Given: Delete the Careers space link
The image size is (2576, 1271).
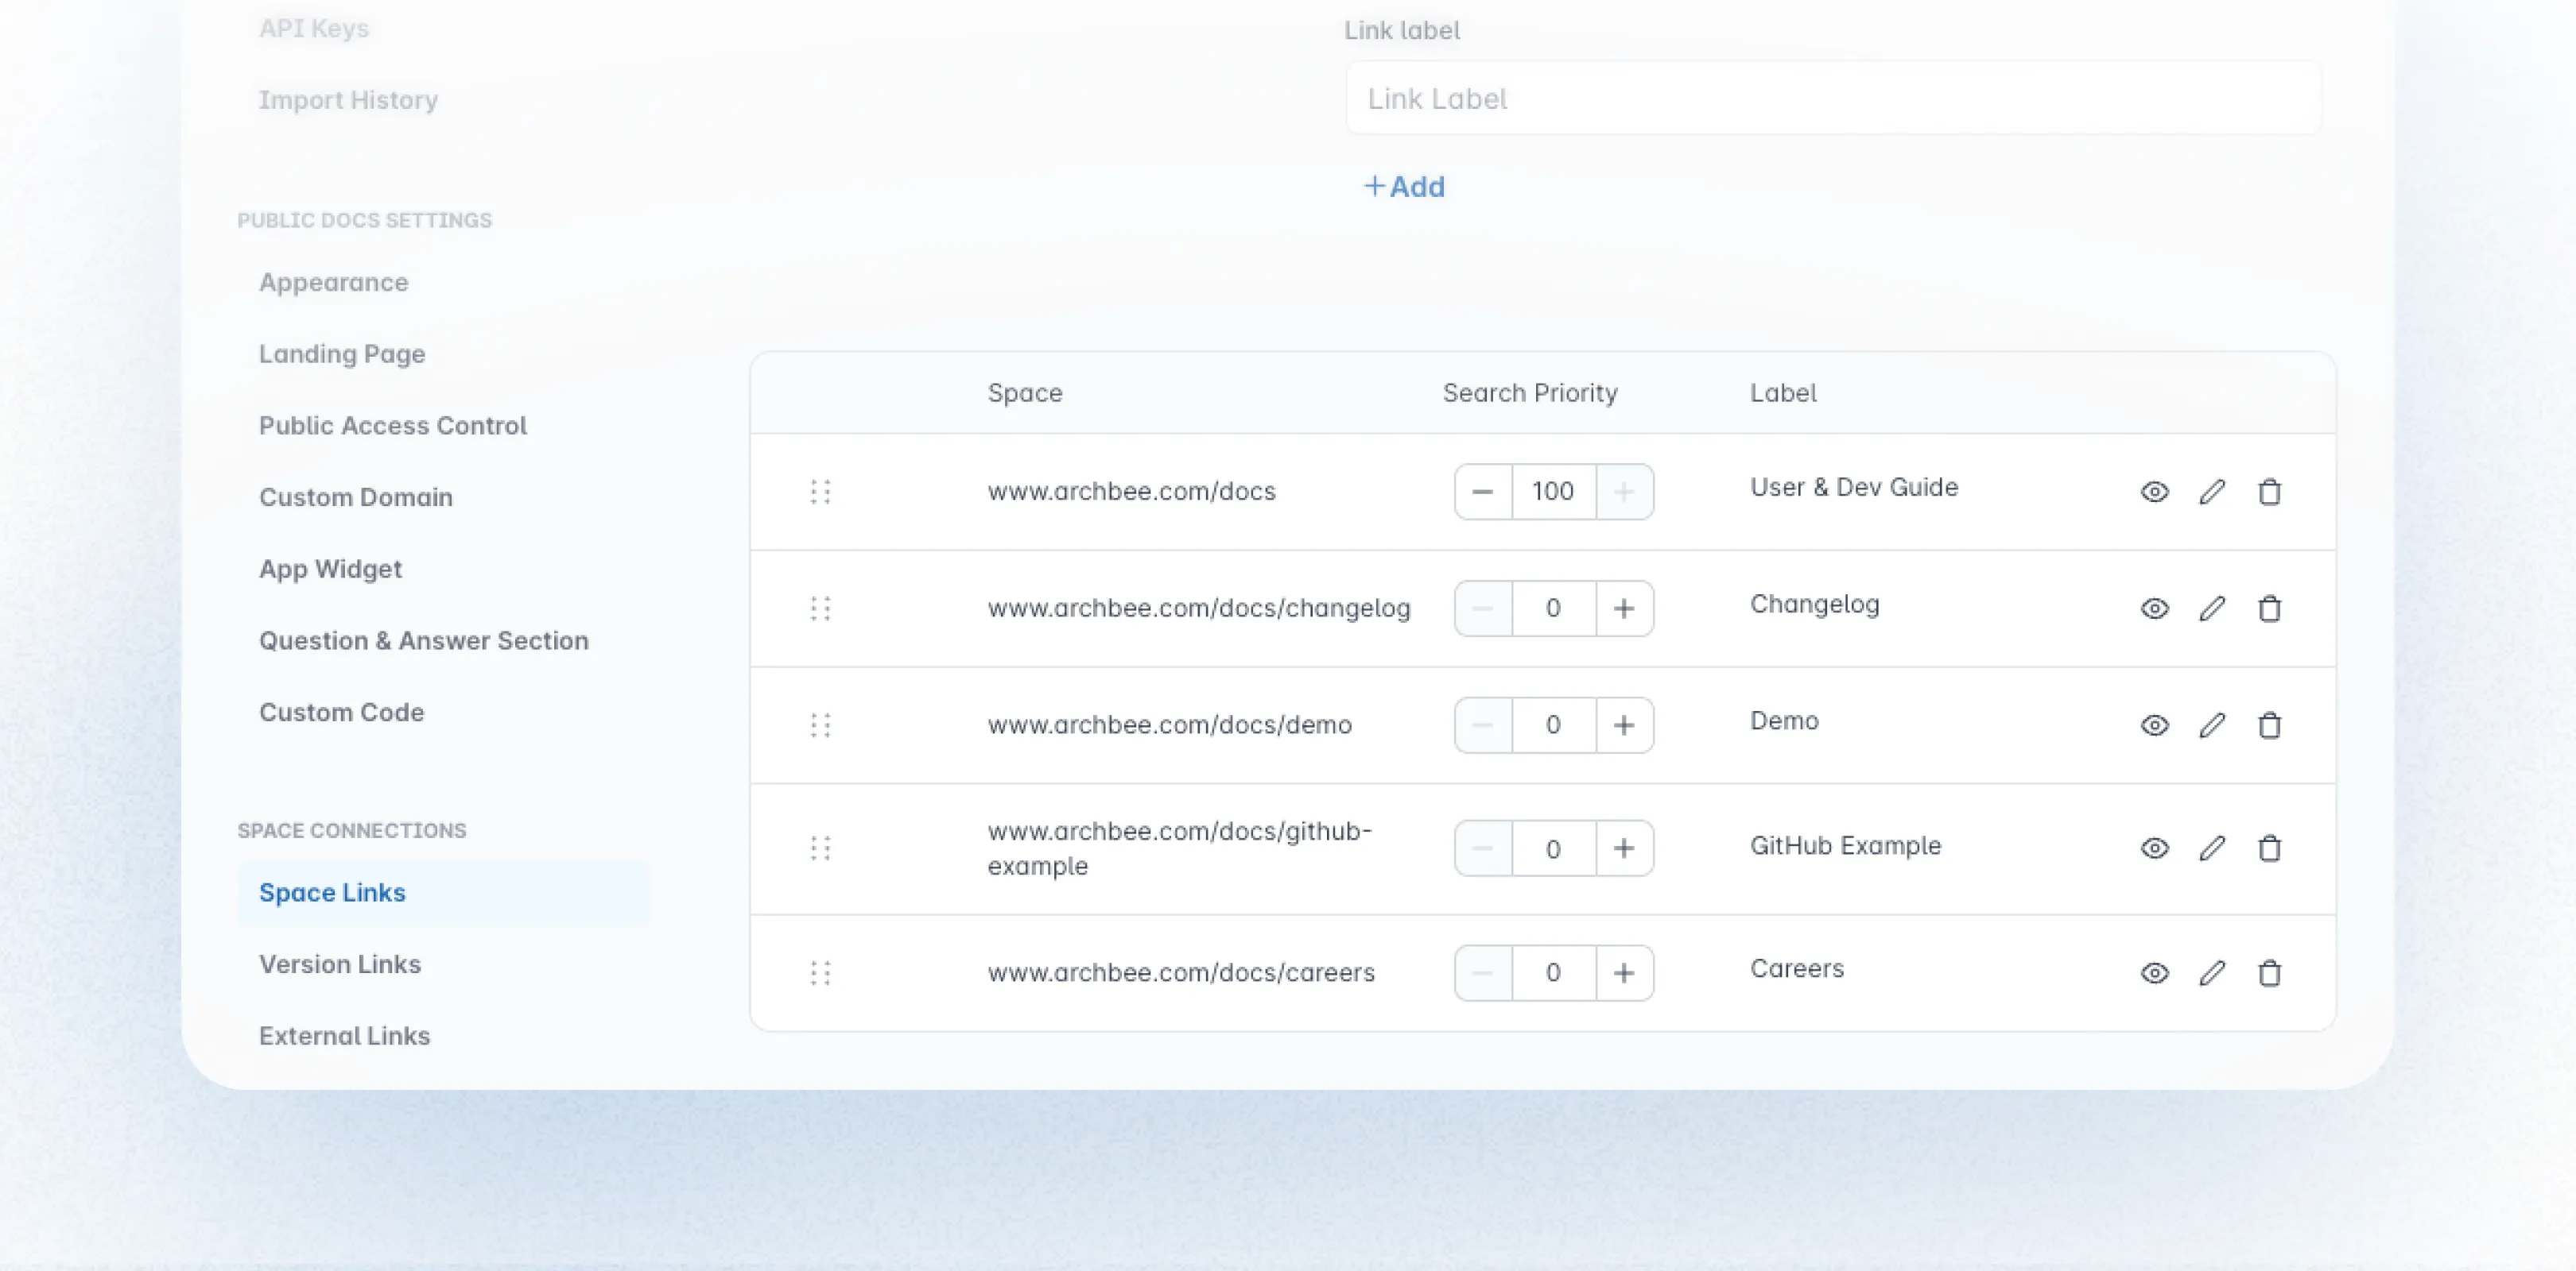Looking at the screenshot, I should point(2269,973).
